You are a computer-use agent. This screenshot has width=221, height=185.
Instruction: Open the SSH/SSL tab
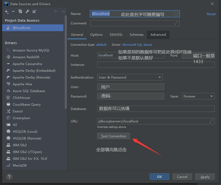116,35
